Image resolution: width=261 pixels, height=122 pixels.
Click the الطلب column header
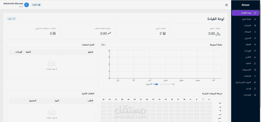[90, 101]
